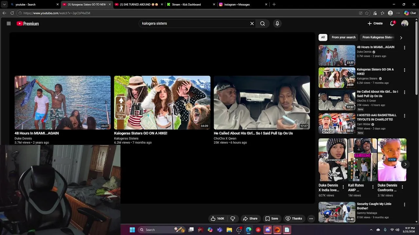Image resolution: width=419 pixels, height=235 pixels.
Task: Click the Create button
Action: coord(375,23)
